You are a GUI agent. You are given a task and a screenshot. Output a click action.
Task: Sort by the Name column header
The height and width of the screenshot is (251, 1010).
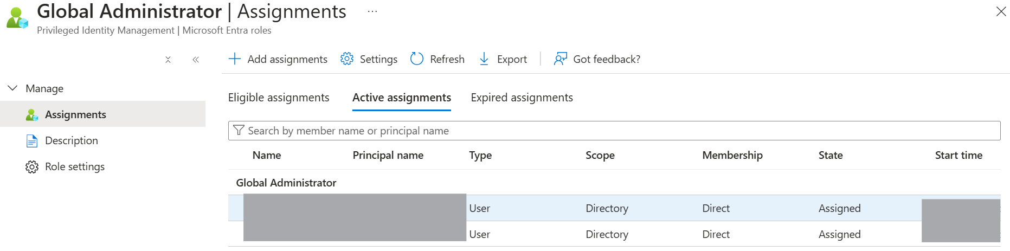(267, 155)
